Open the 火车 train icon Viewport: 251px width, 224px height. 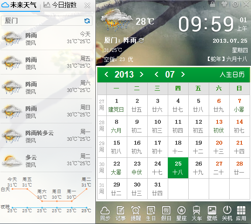coord(197,214)
